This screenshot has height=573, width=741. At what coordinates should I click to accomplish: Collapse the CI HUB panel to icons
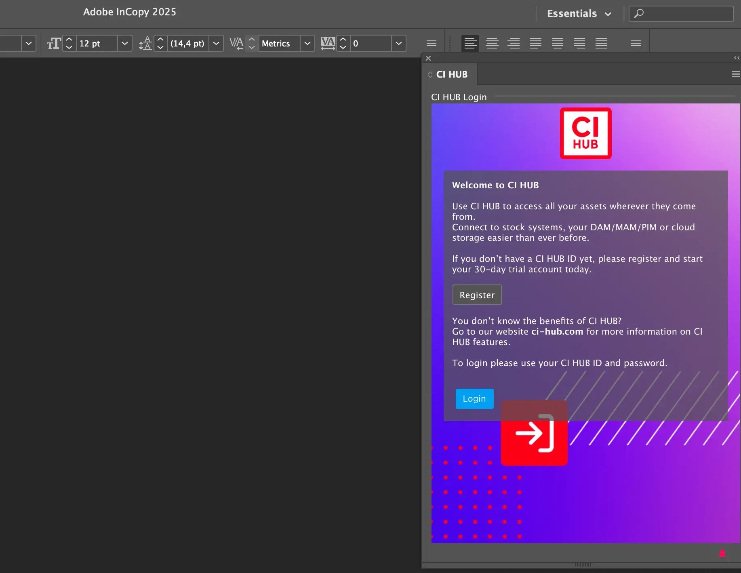(737, 58)
